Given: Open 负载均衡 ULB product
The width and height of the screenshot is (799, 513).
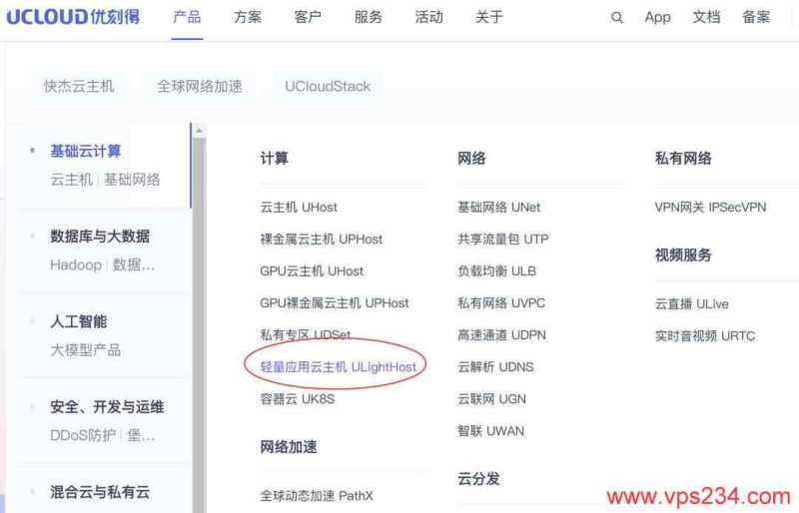Looking at the screenshot, I should point(496,271).
